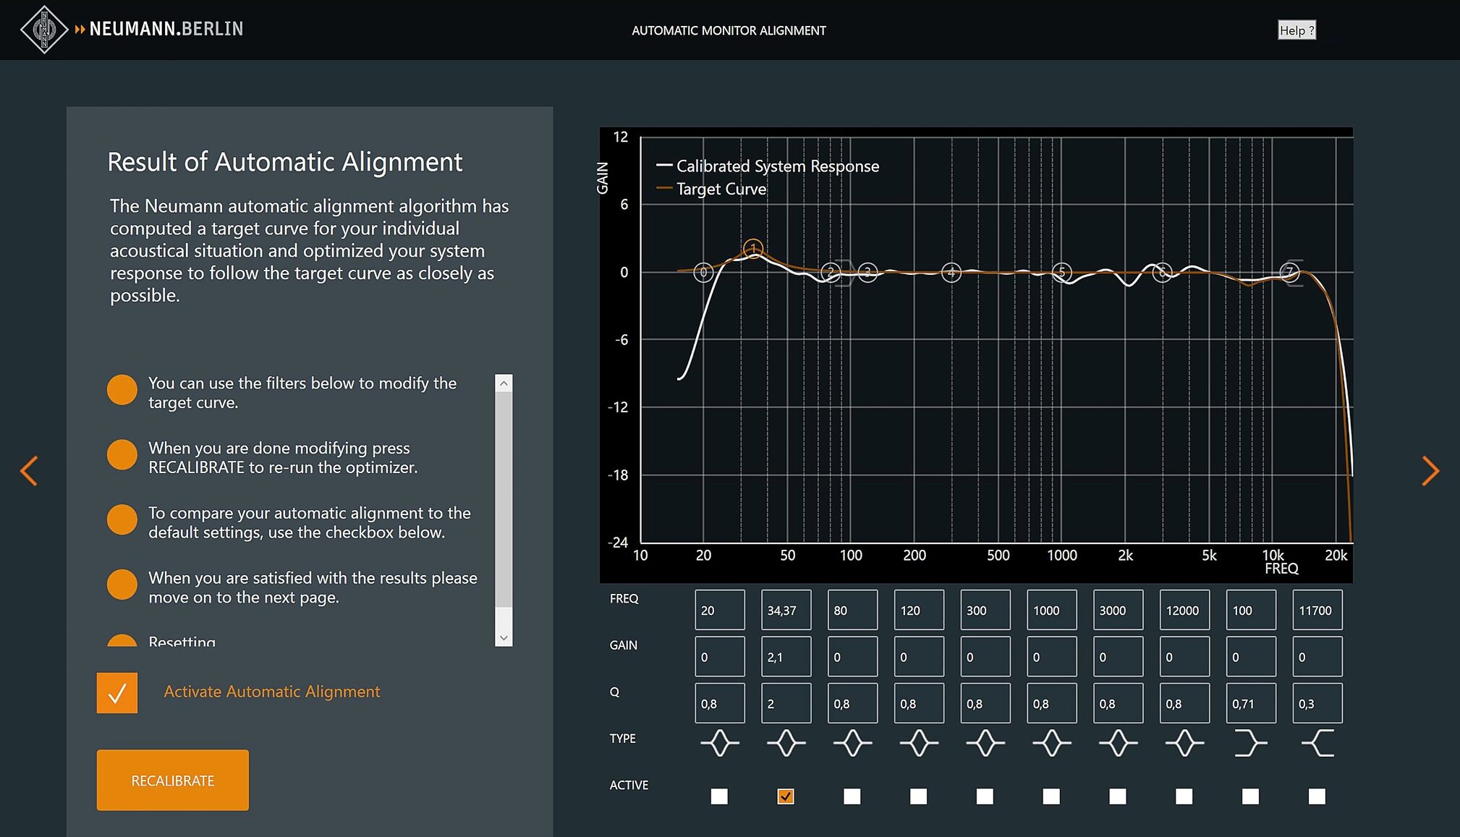The height and width of the screenshot is (837, 1460).
Task: Click the FREQ field showing 100
Action: coord(1251,610)
